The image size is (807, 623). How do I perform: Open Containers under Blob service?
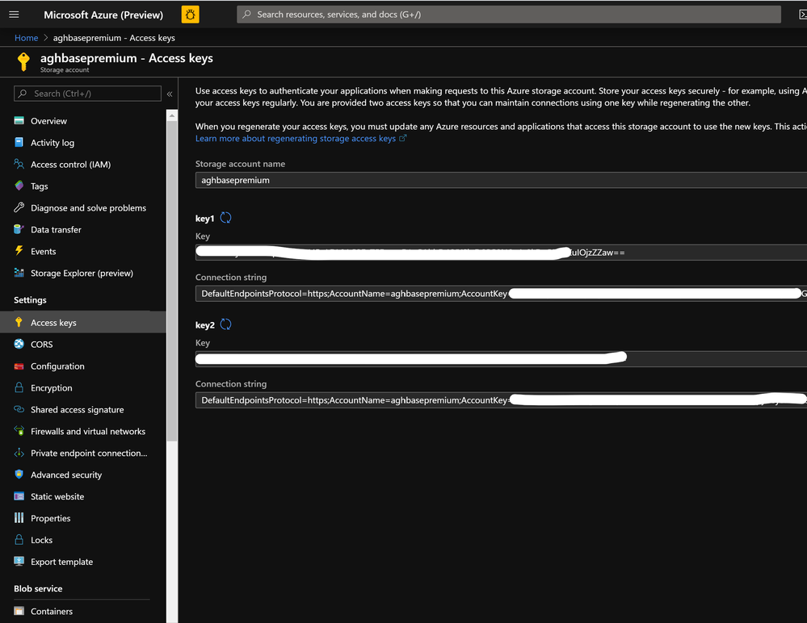82,611
